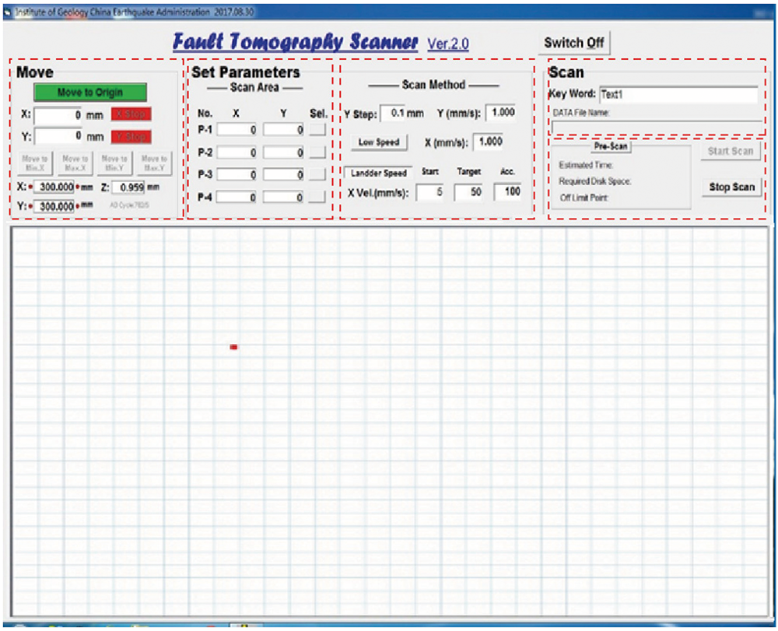
Task: Click the P-3 Y coordinate field
Action: click(x=283, y=174)
